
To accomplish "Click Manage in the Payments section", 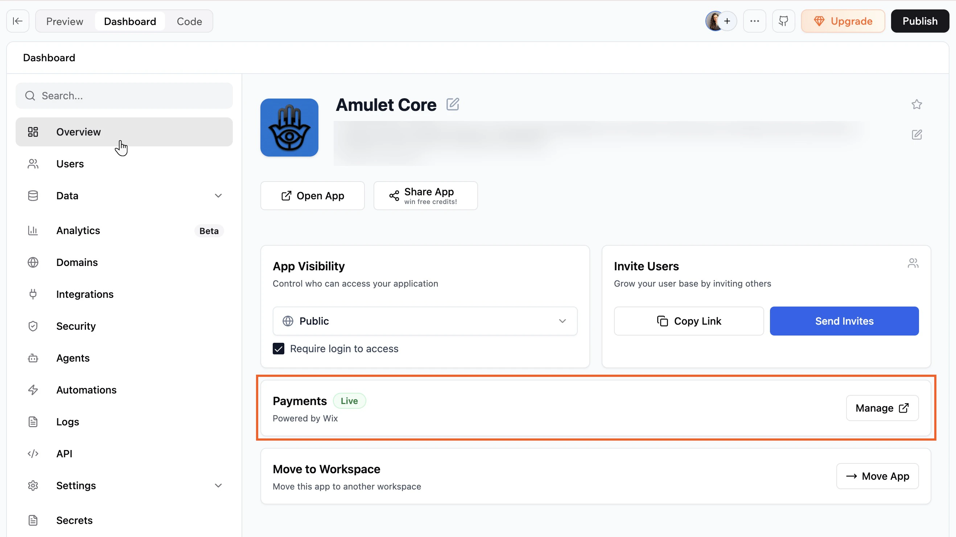I will 882,408.
